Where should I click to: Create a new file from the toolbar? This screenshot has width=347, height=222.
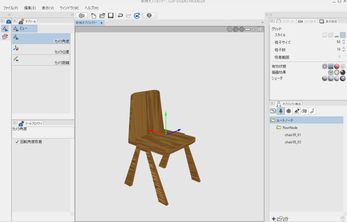point(94,16)
